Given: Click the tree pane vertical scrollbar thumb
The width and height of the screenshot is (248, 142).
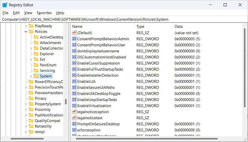Looking at the screenshot, I should (x=66, y=102).
